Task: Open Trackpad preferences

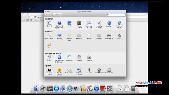Action: (99, 36)
